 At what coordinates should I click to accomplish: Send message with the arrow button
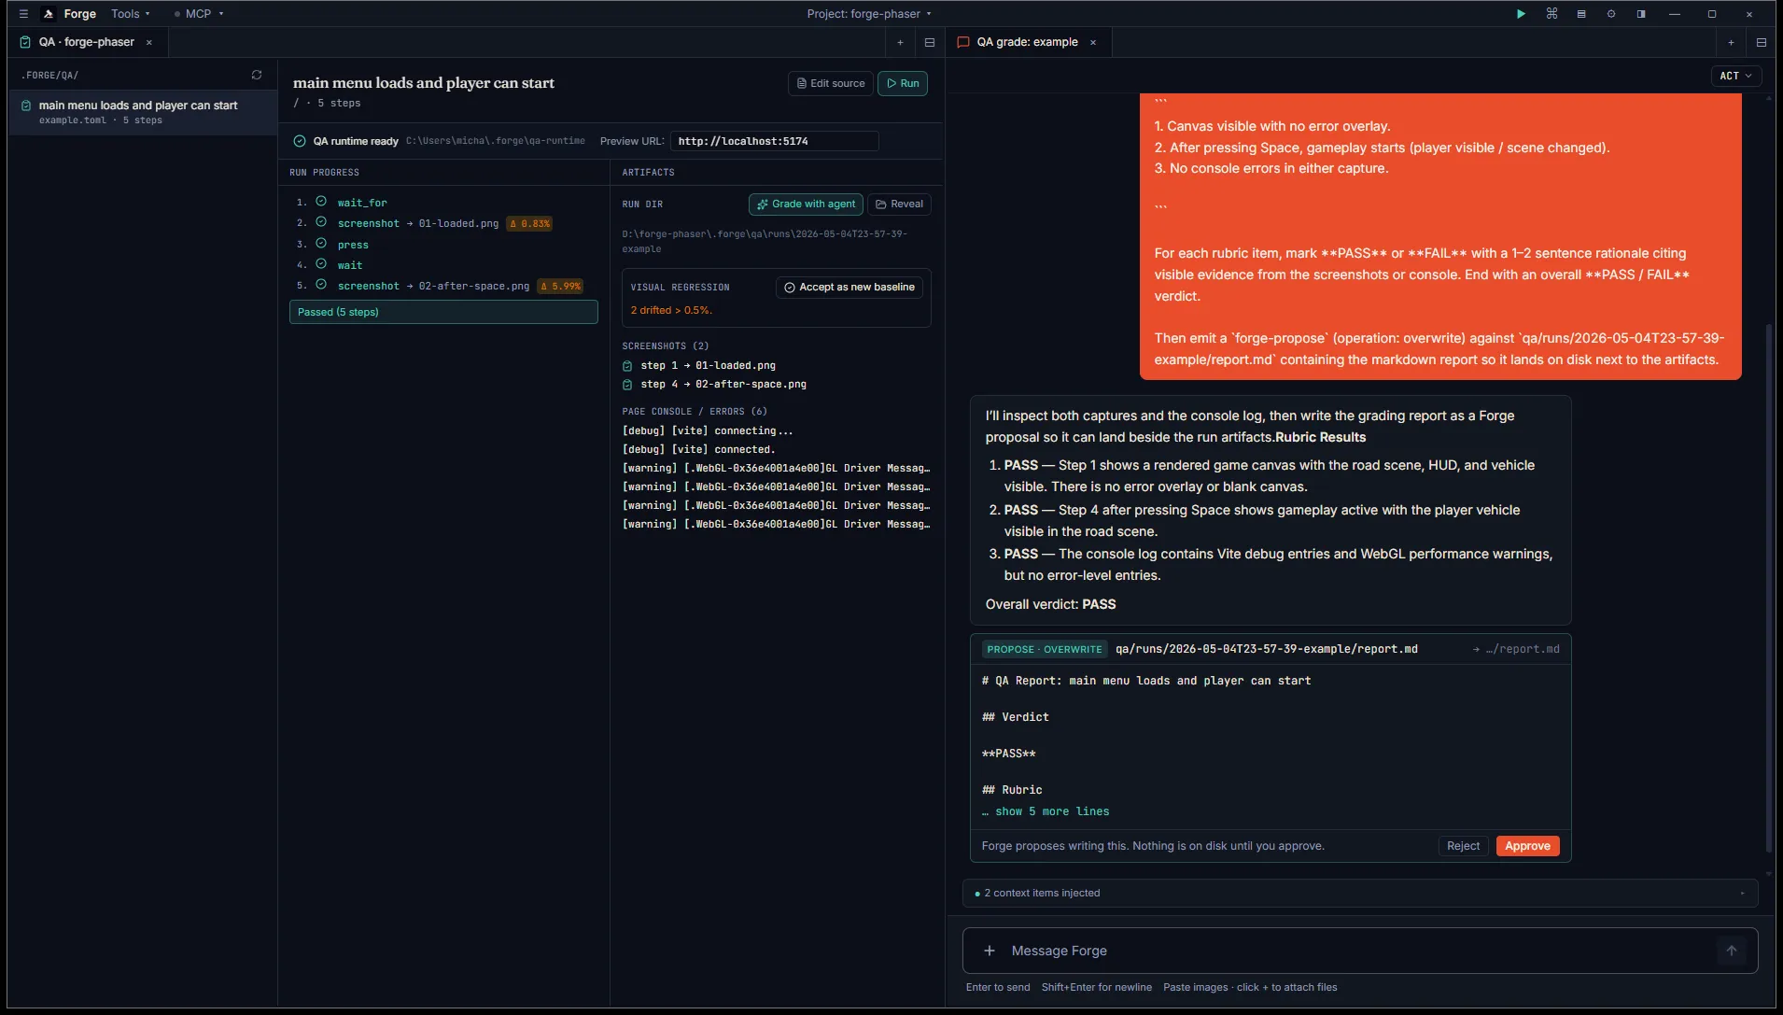pyautogui.click(x=1732, y=951)
